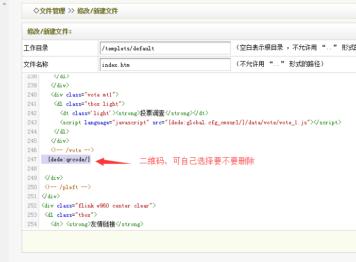
Task: Click the <!-- /vote --> comment line
Action: [72, 150]
